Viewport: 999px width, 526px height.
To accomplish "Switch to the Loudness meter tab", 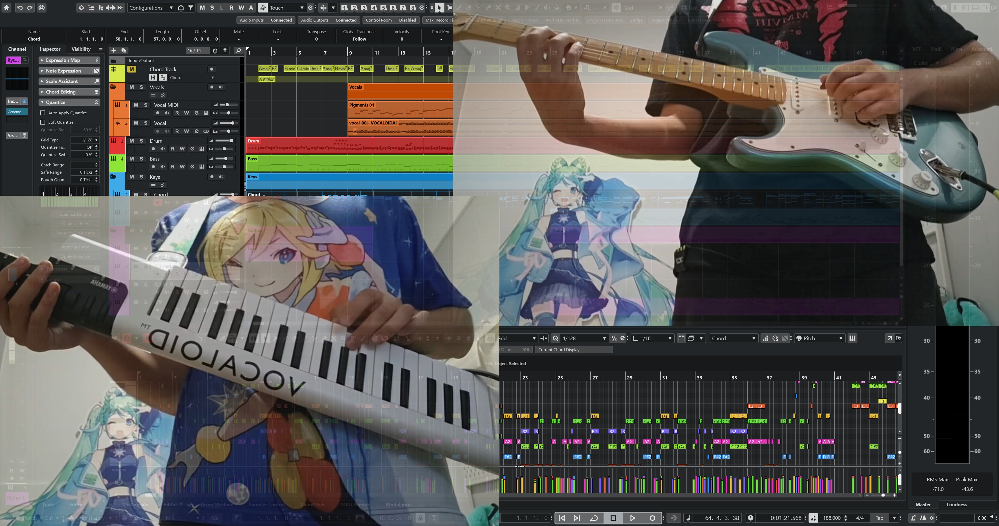I will pyautogui.click(x=957, y=505).
